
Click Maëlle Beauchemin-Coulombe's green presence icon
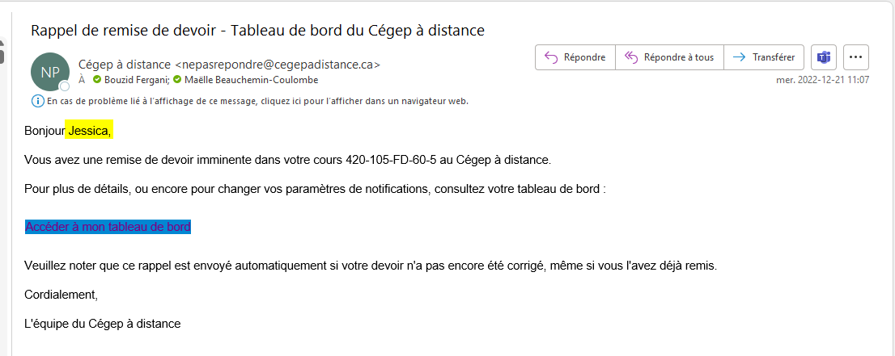(x=177, y=80)
